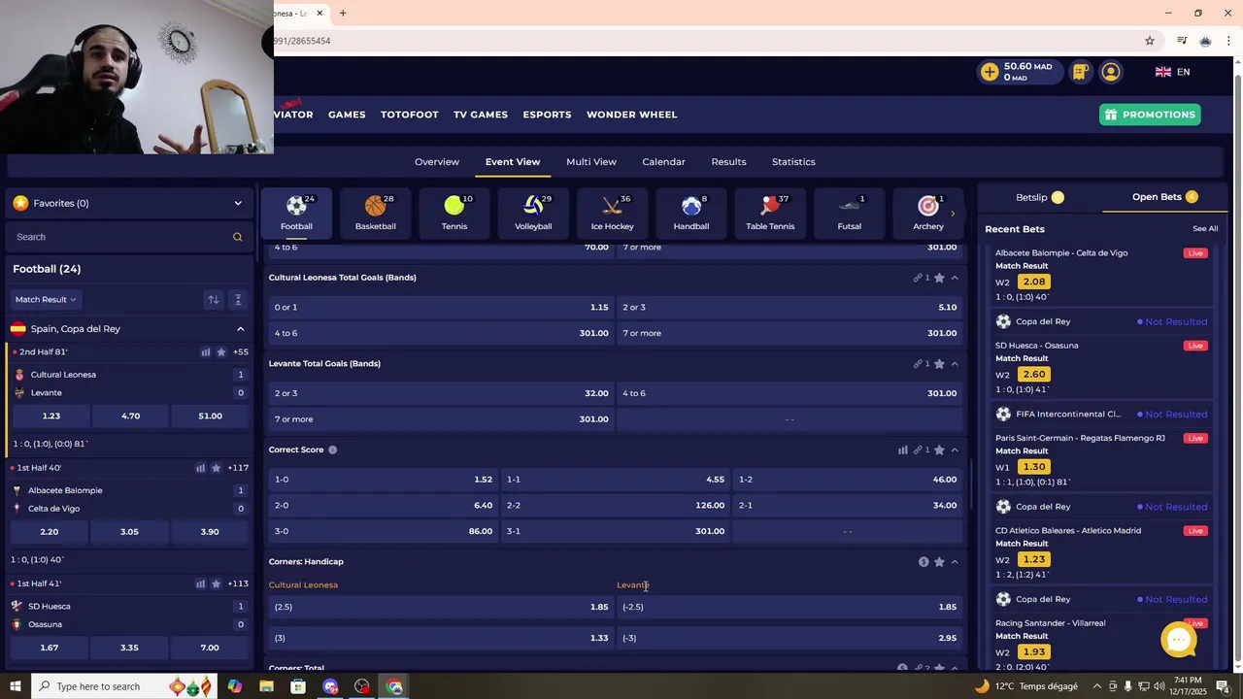Collapse the Correct Score section
1243x699 pixels.
tap(955, 449)
